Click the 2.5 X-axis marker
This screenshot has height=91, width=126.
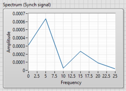click(37, 76)
